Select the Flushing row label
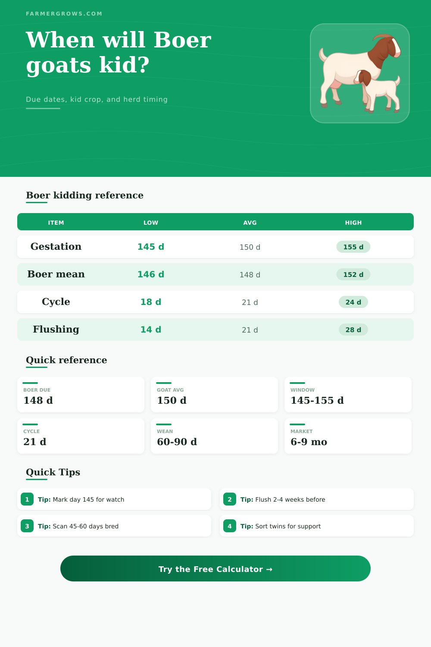431x647 pixels. click(x=56, y=329)
